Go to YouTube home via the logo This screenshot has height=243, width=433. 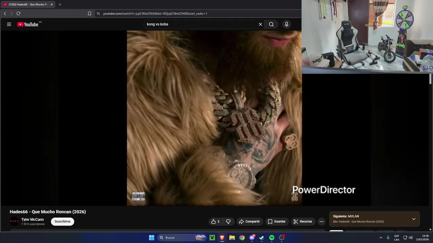point(28,24)
